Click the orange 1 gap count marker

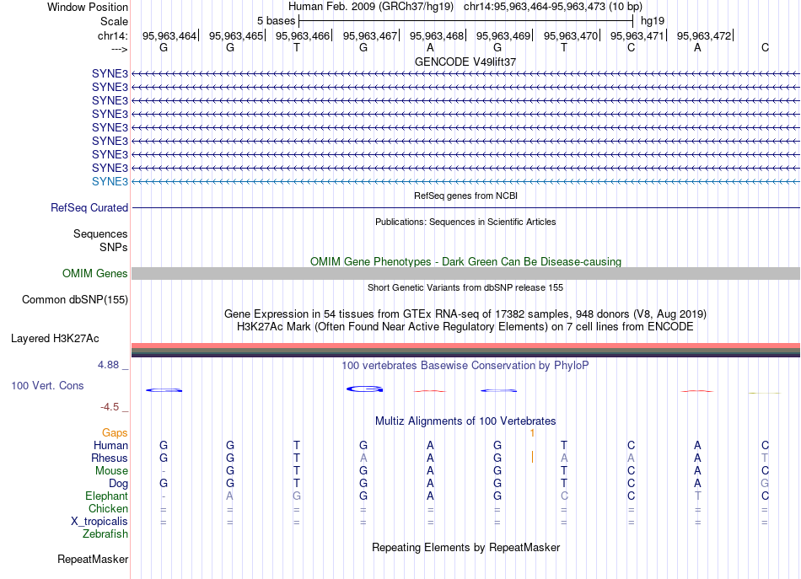click(532, 433)
